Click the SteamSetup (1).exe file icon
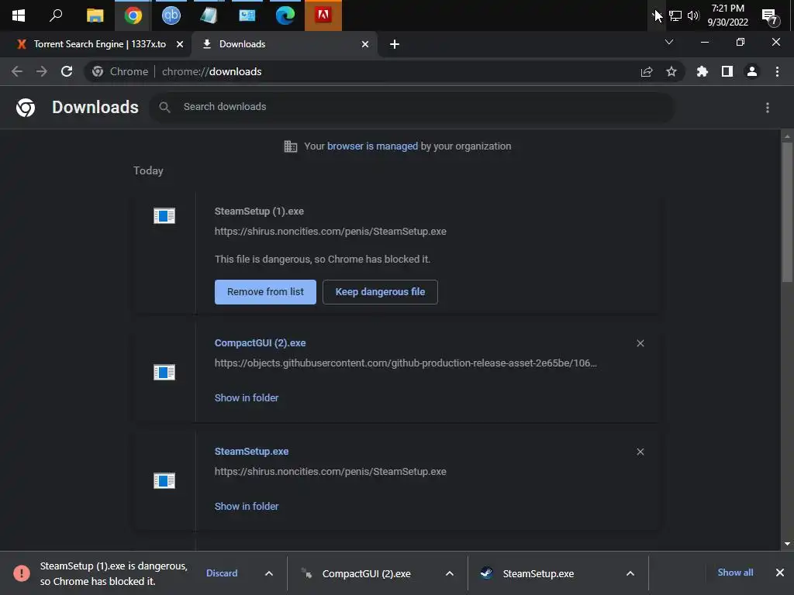This screenshot has width=794, height=595. pos(164,216)
